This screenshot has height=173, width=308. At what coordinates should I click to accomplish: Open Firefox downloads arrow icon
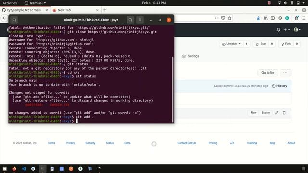(x=258, y=18)
